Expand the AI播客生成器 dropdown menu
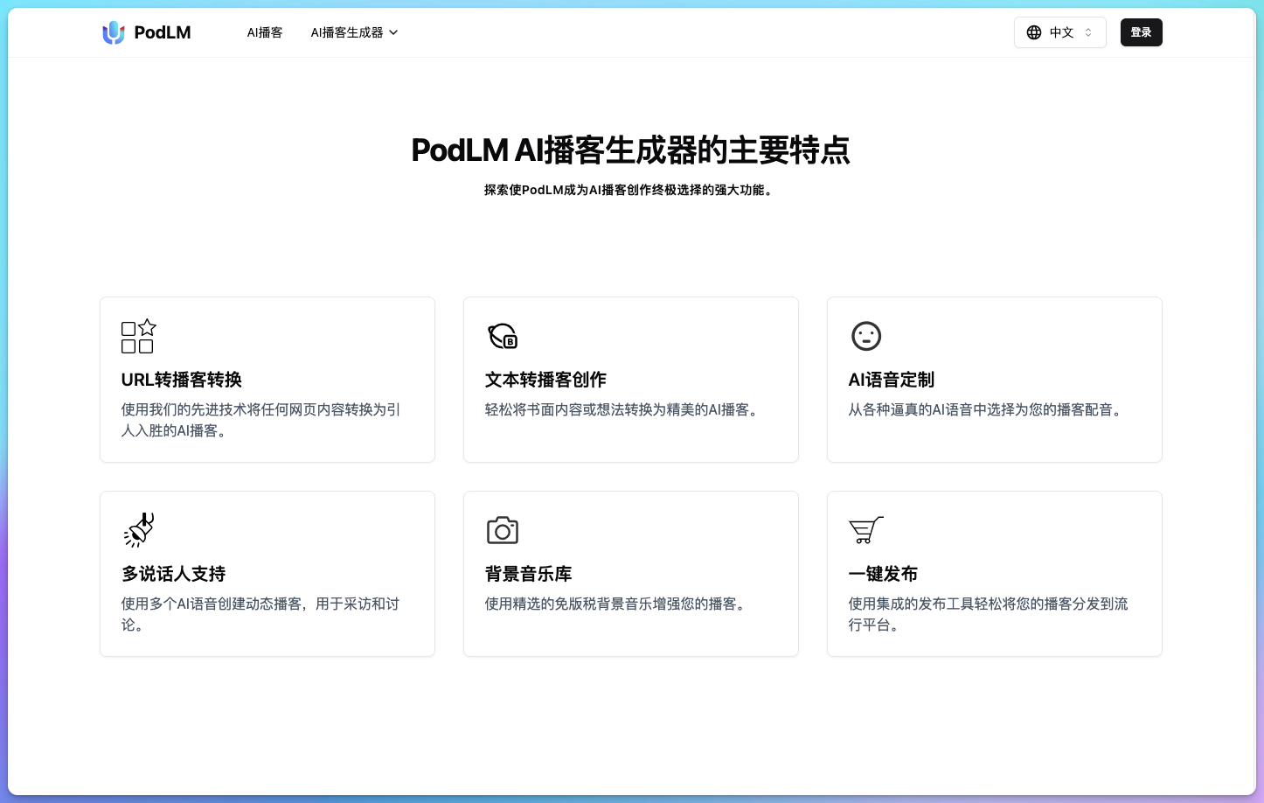 pos(354,32)
